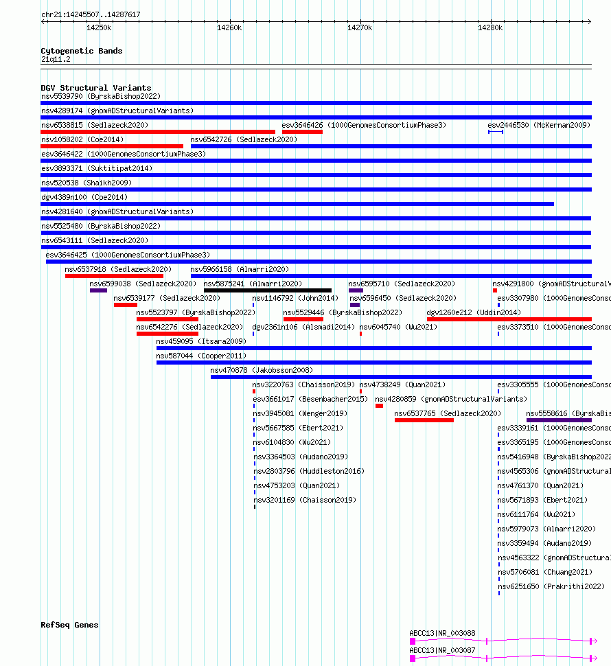The width and height of the screenshot is (611, 666).
Task: Select the black nsv5875241 (Almarri2020) bar
Action: tap(268, 290)
